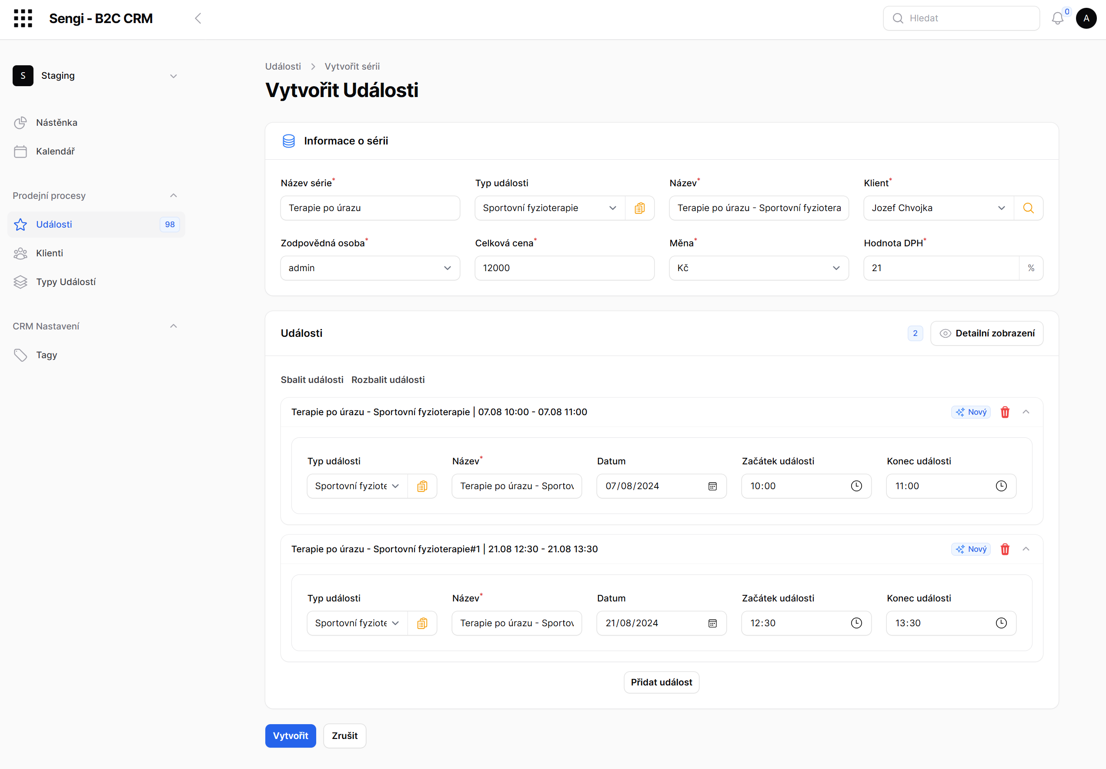
Task: Collapse the Prodejní procesy section
Action: 174,196
